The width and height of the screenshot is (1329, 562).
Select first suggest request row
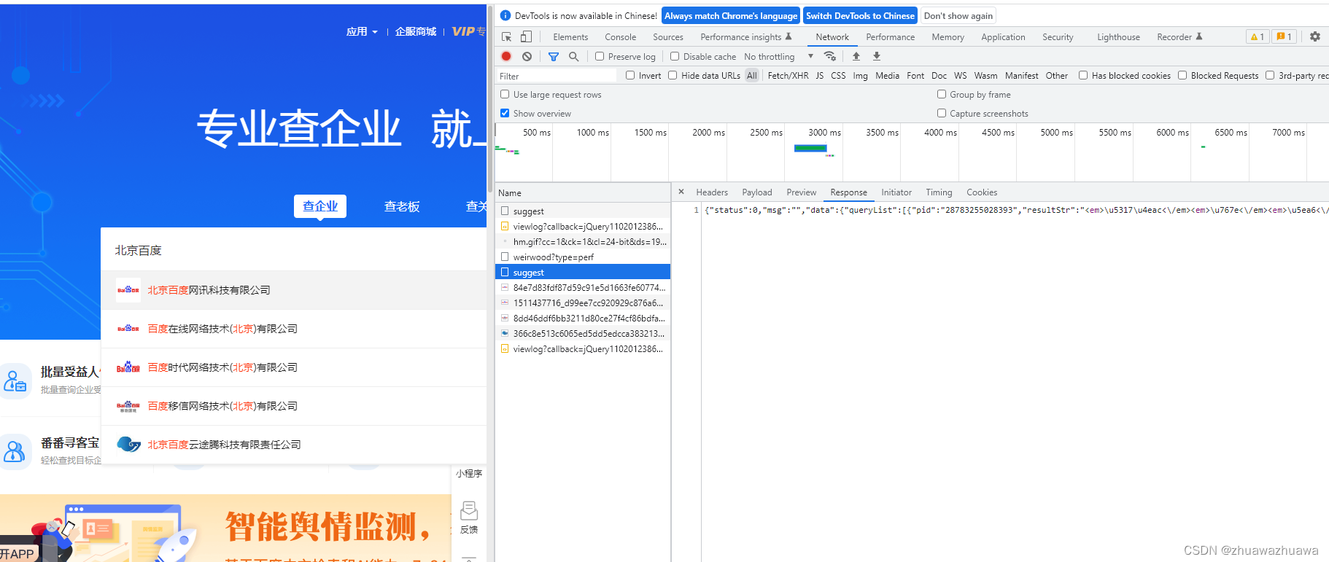583,211
